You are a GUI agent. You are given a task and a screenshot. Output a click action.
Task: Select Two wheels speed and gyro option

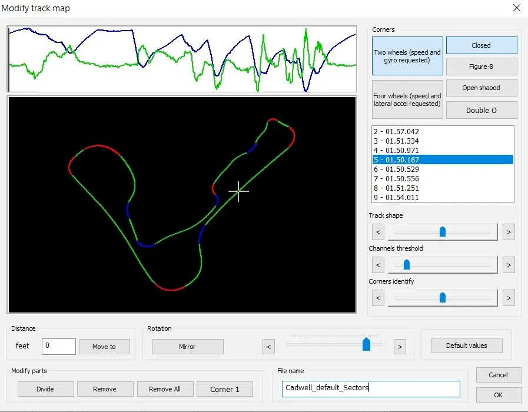point(407,56)
